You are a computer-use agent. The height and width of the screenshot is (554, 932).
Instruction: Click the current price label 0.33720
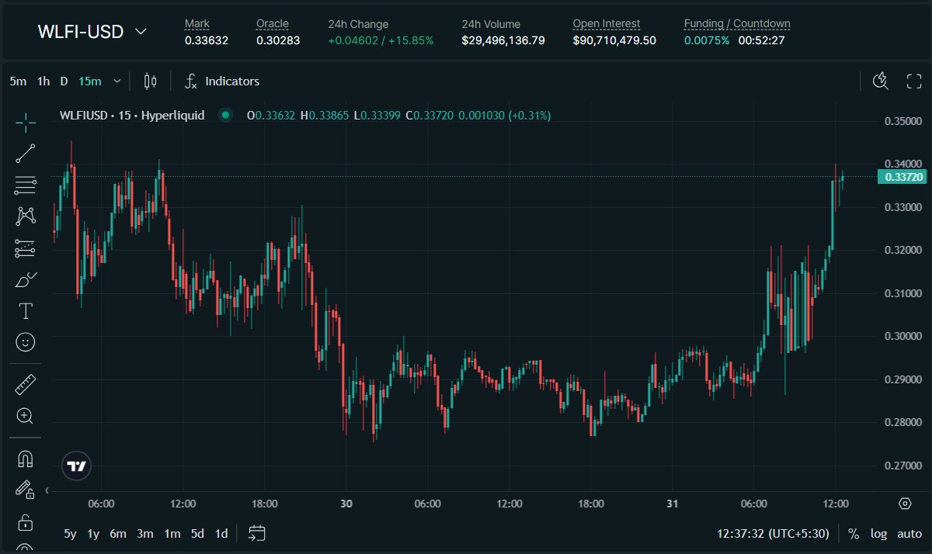pyautogui.click(x=902, y=177)
